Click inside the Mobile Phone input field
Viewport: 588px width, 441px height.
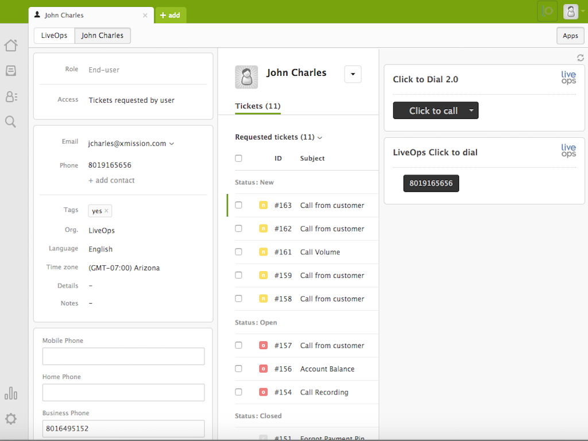coord(123,356)
